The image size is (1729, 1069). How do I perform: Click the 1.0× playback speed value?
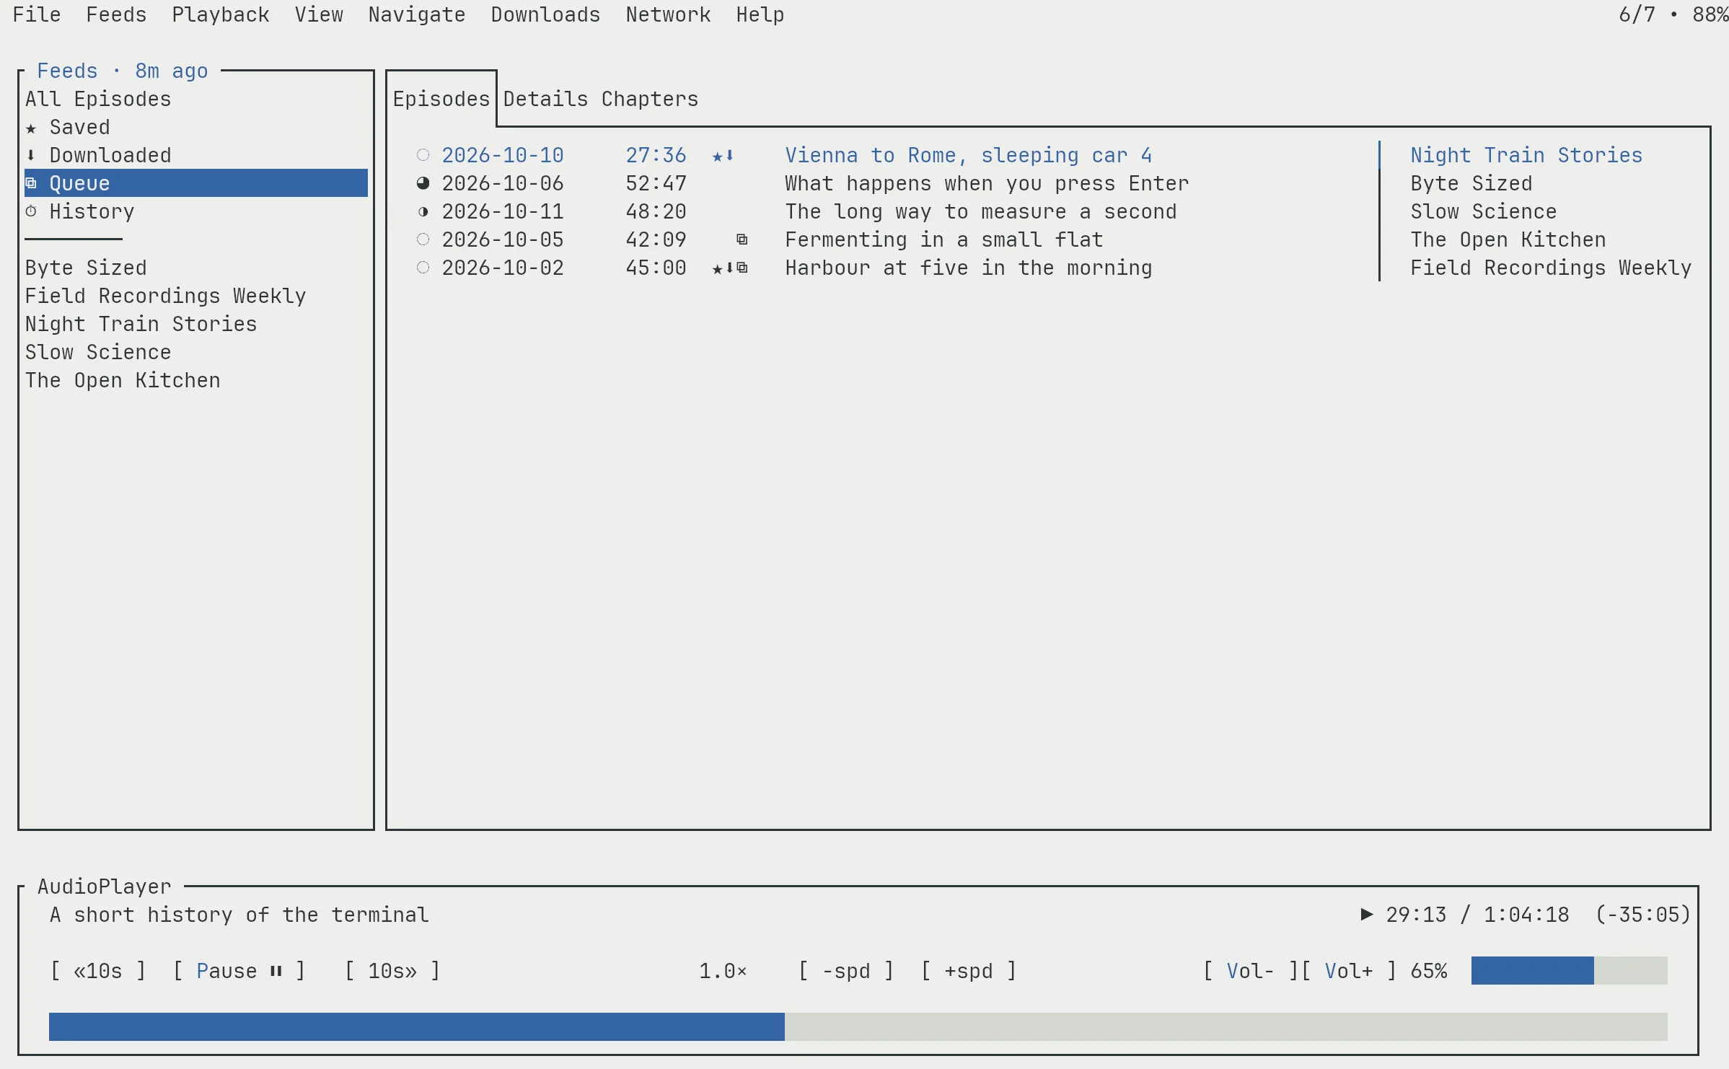click(723, 971)
